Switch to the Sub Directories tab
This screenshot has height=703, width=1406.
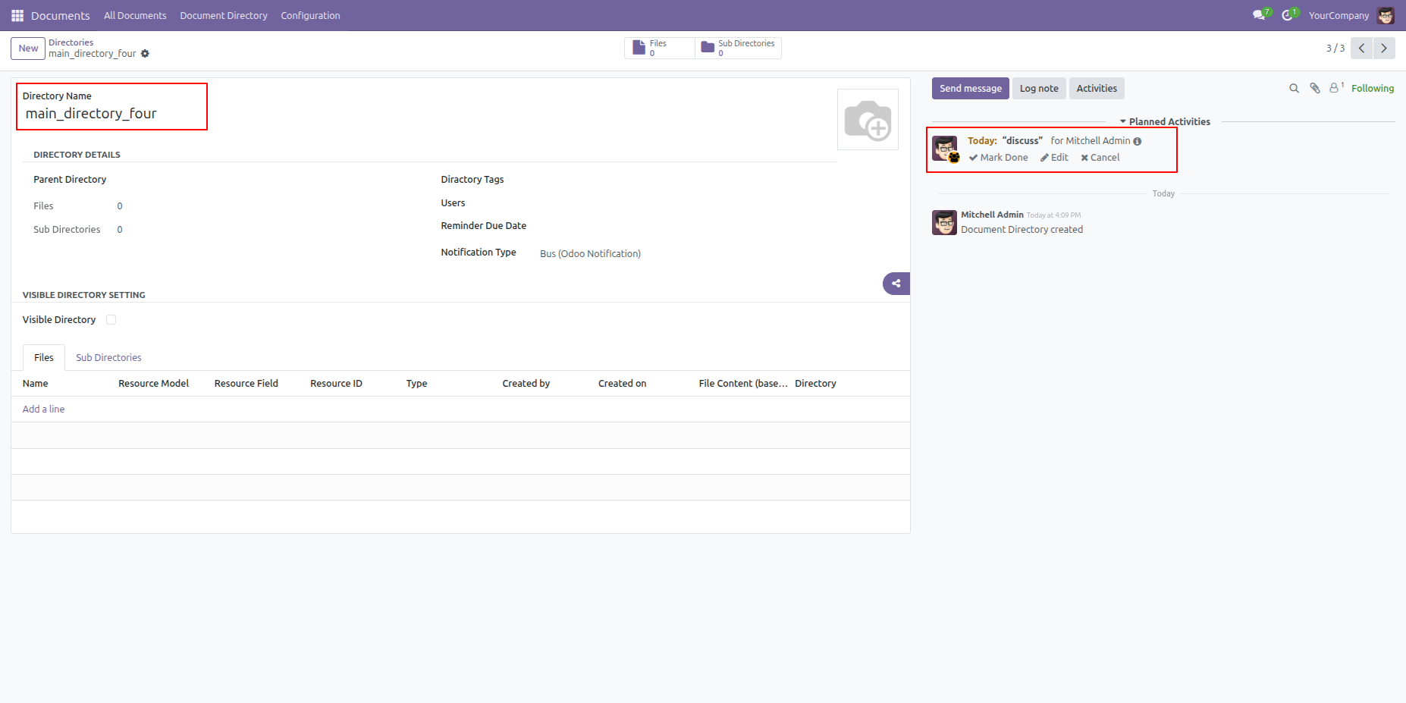point(108,357)
